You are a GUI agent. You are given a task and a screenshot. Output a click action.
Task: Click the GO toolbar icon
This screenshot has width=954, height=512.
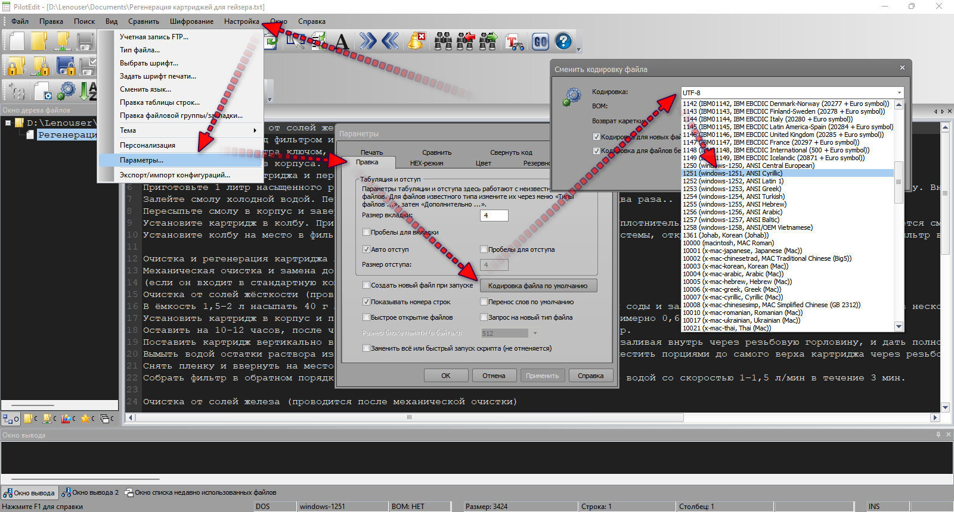coord(541,42)
